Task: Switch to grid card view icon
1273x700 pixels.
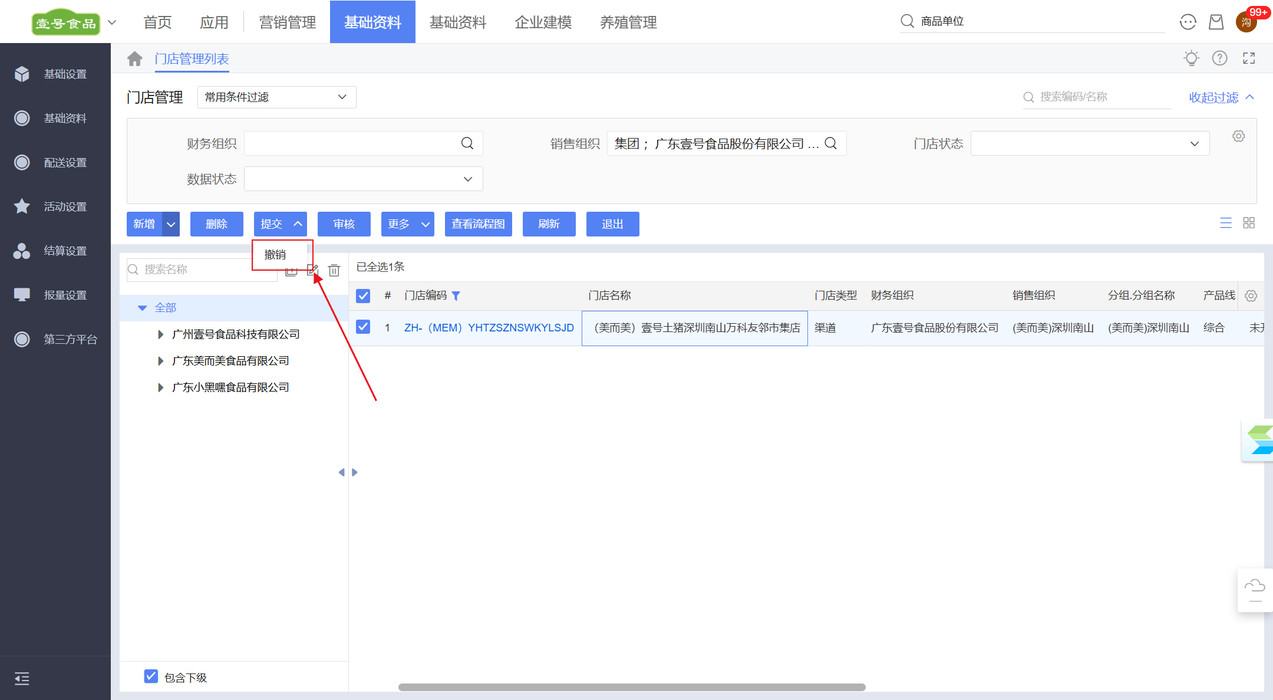Action: (1248, 223)
